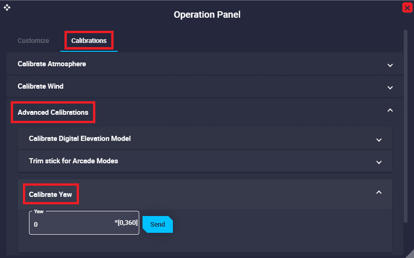Open Trim stick section via its chevron
Viewport: 414px width, 258px height.
point(379,162)
